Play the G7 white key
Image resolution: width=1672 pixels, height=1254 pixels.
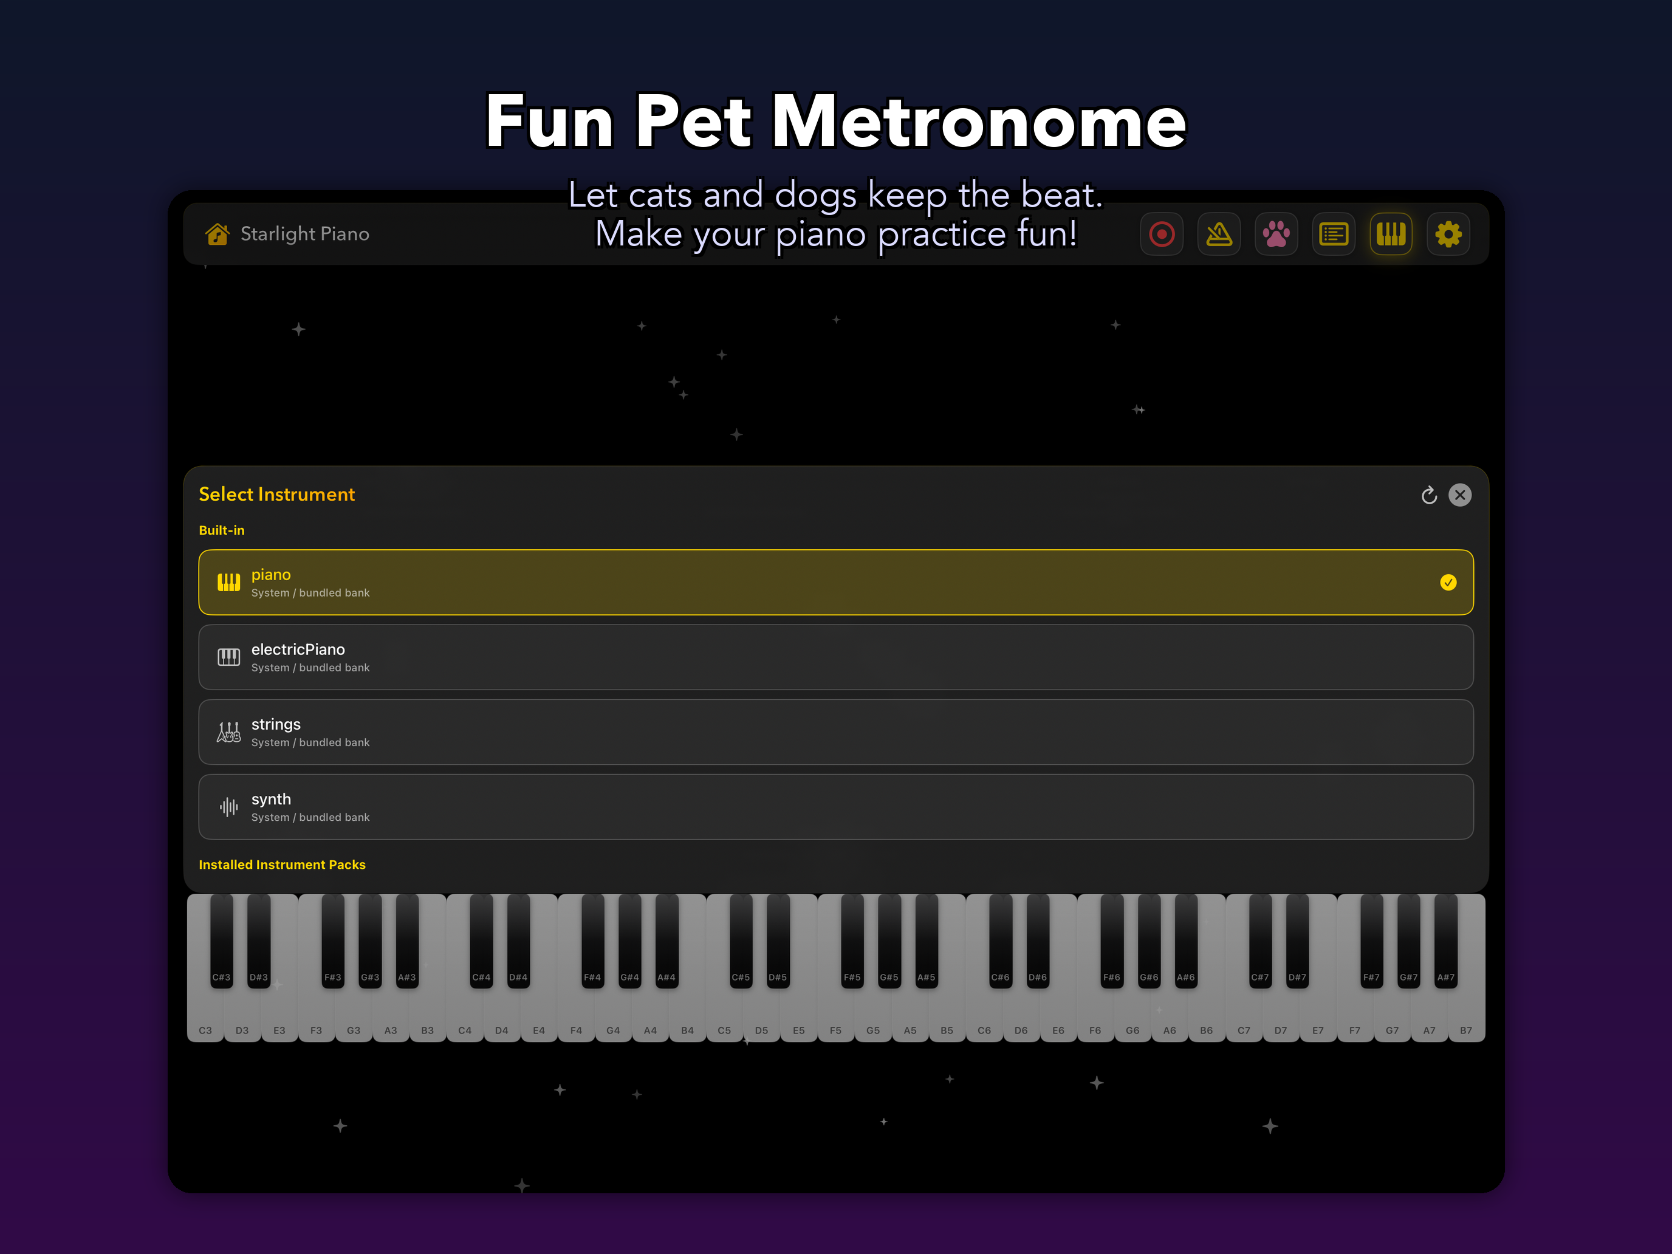tap(1393, 1016)
